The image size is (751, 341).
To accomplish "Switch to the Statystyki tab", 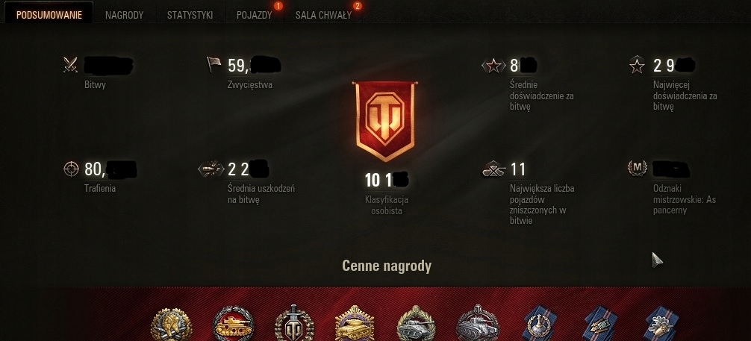I will tap(190, 15).
